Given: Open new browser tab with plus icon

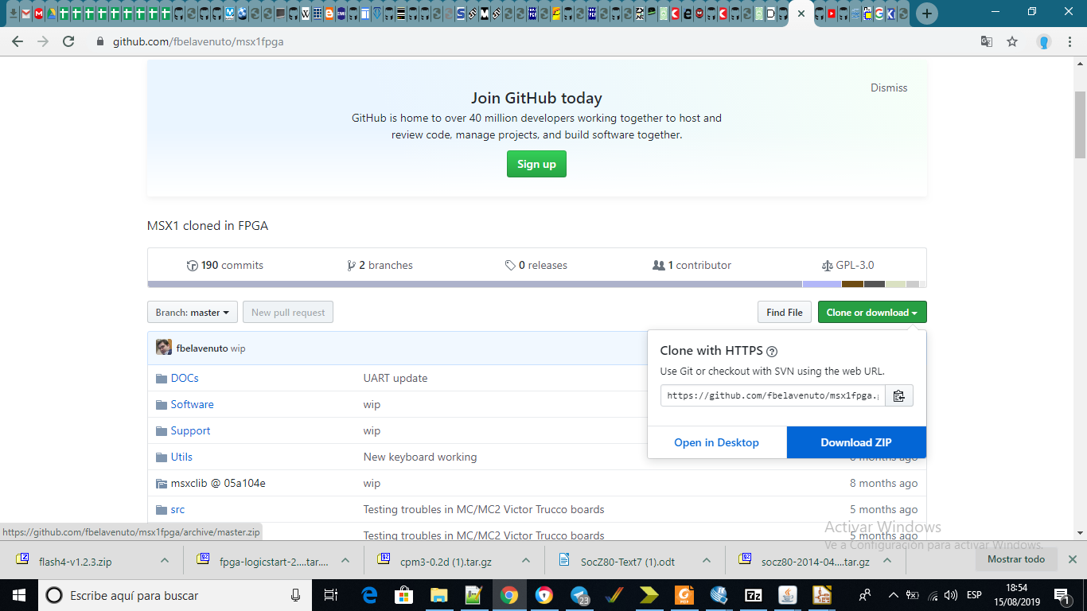Looking at the screenshot, I should click(926, 14).
